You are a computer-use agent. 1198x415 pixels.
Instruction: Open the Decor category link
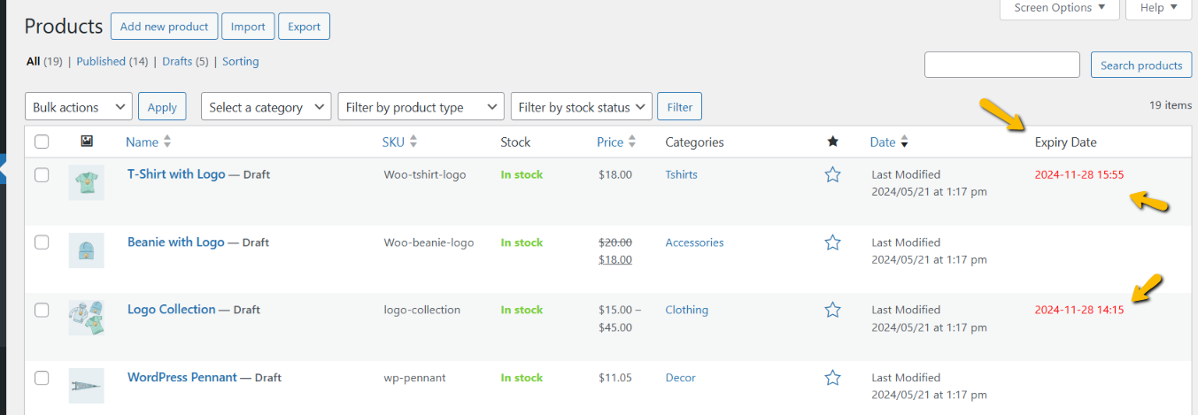point(680,378)
